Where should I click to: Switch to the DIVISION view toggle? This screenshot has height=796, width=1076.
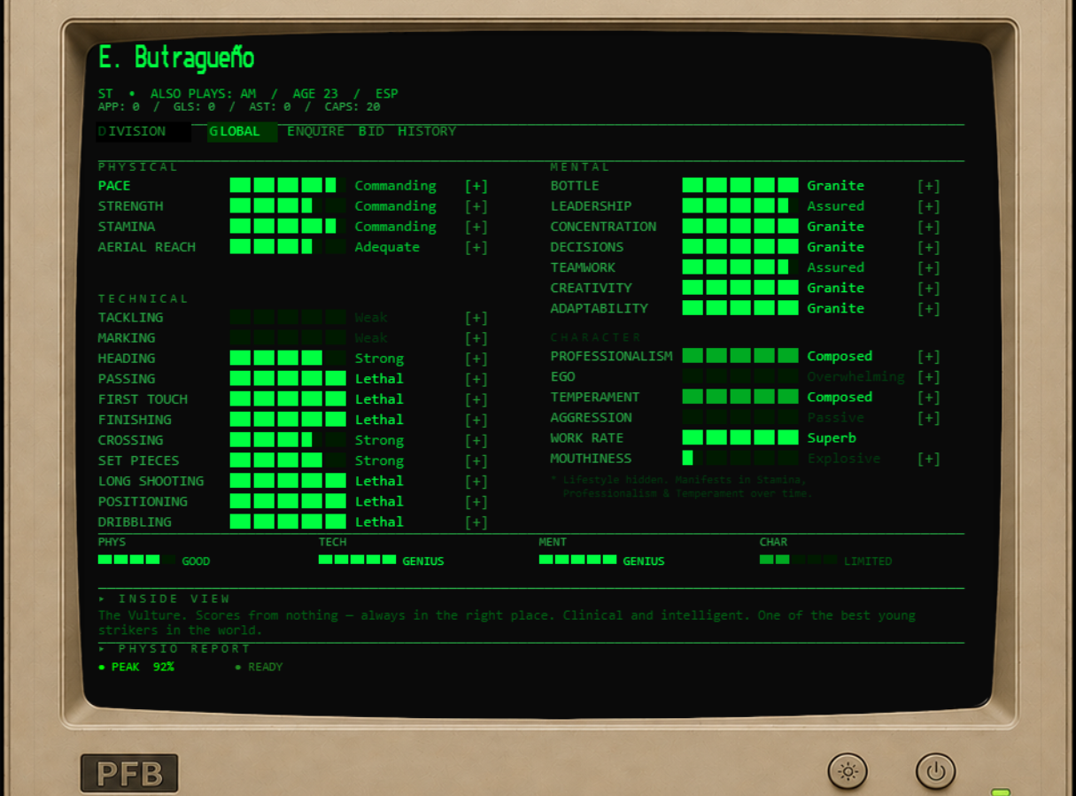point(143,132)
